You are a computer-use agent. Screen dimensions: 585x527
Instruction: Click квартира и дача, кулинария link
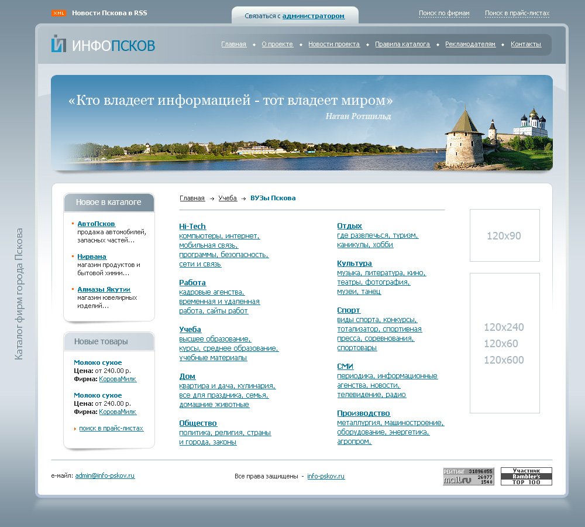click(x=227, y=386)
